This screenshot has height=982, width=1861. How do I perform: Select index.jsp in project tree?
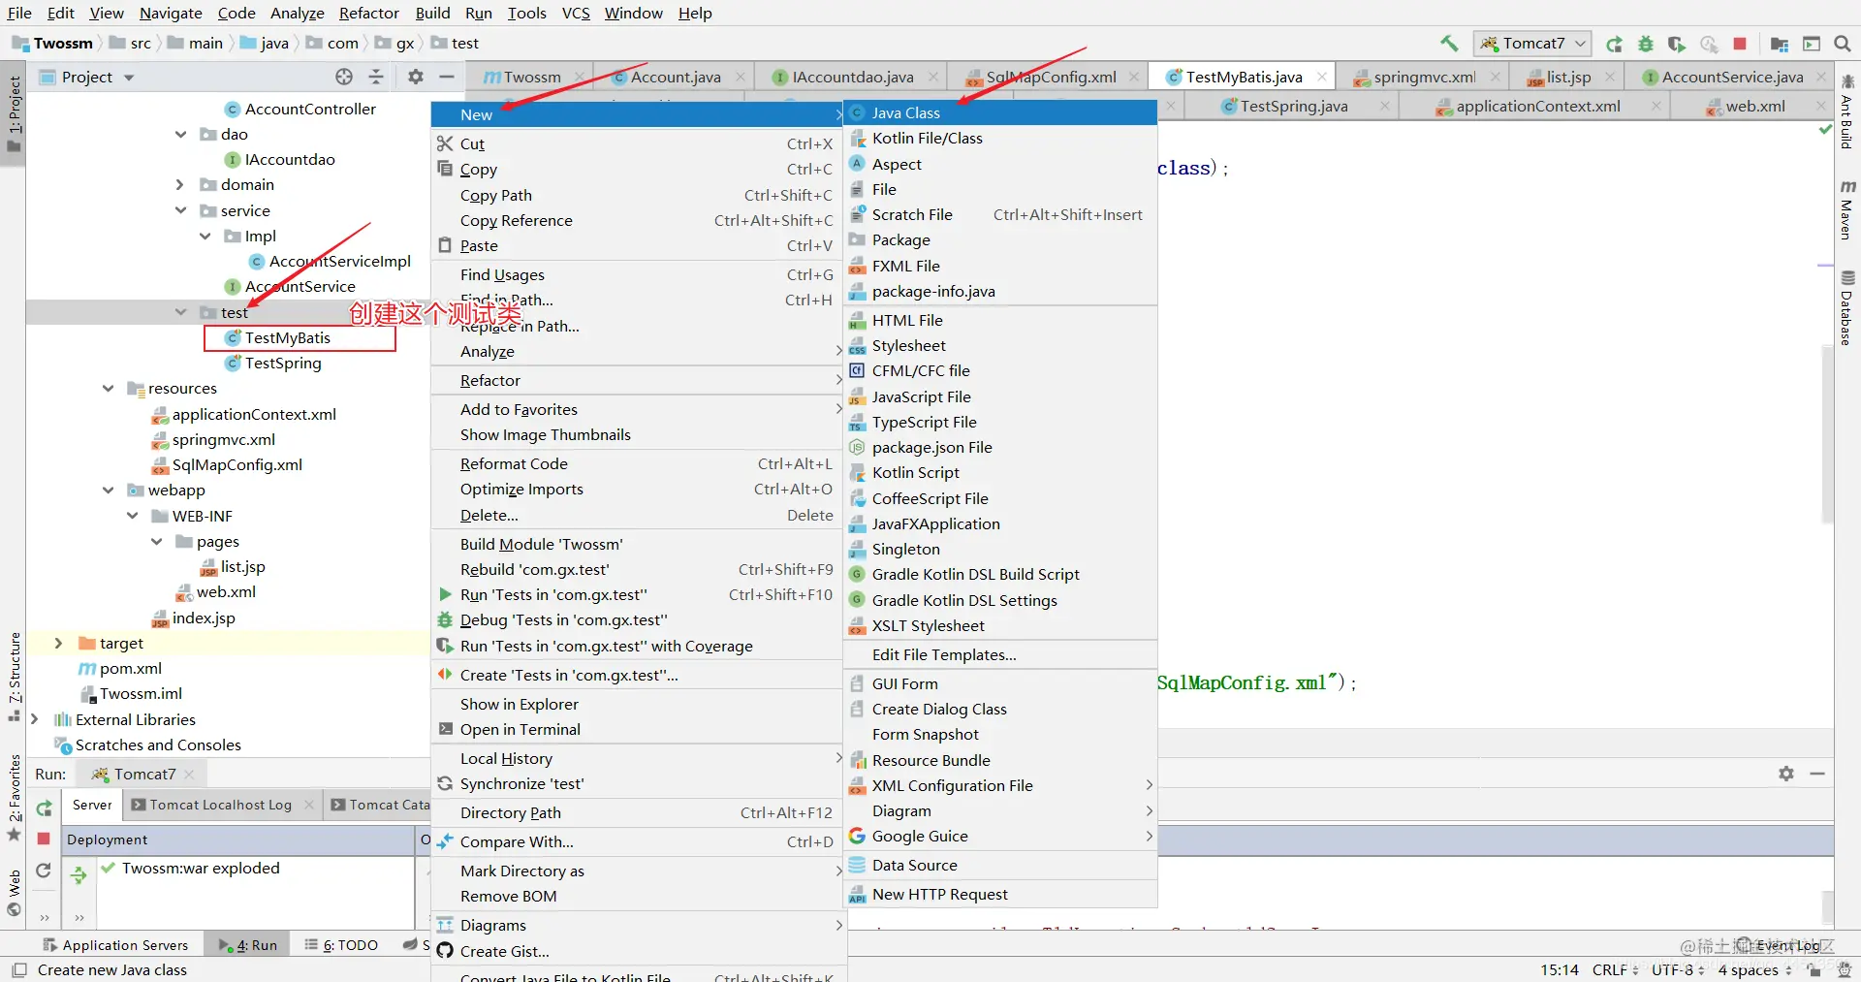(x=194, y=618)
